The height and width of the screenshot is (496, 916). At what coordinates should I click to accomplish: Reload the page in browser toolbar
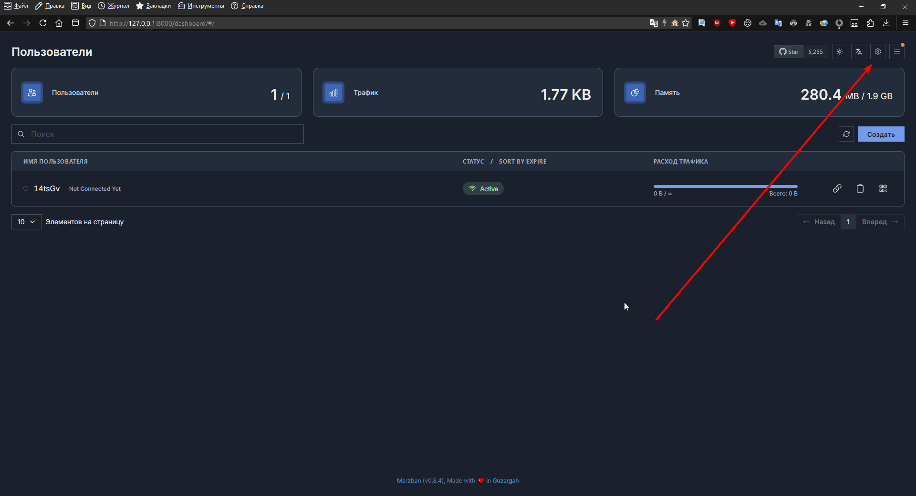[x=43, y=23]
